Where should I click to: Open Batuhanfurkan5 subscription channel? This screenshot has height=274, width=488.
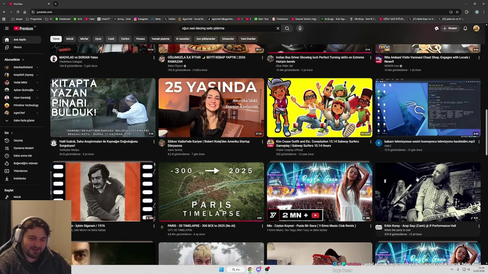point(22,67)
